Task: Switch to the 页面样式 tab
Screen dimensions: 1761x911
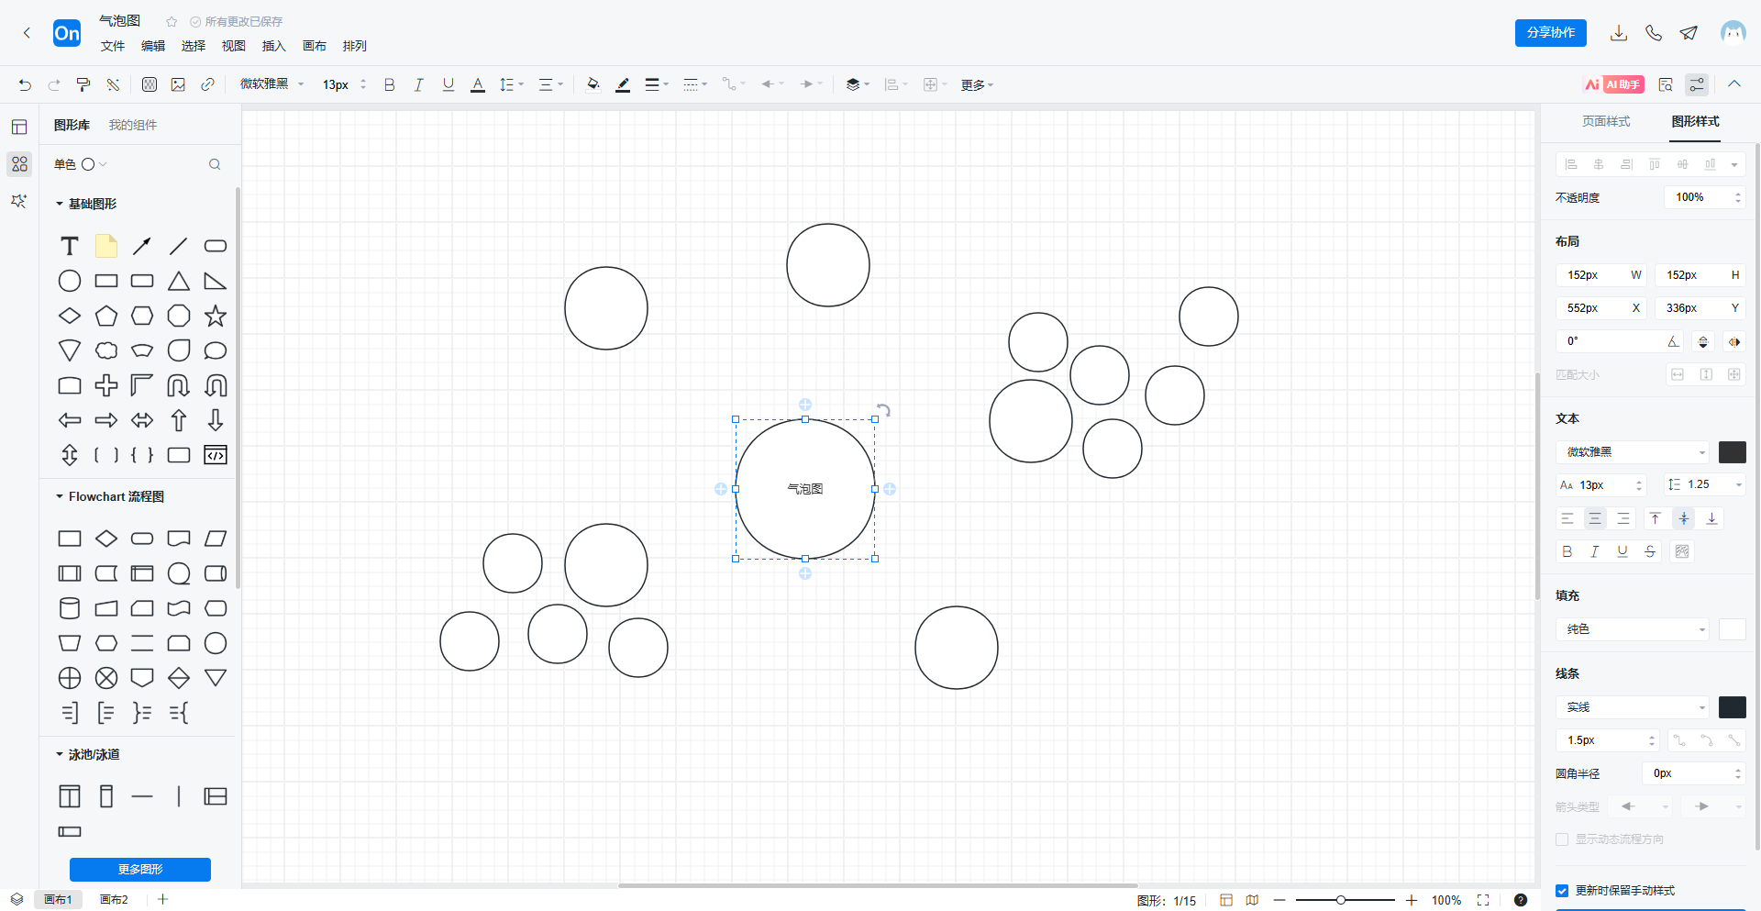Action: 1606,121
